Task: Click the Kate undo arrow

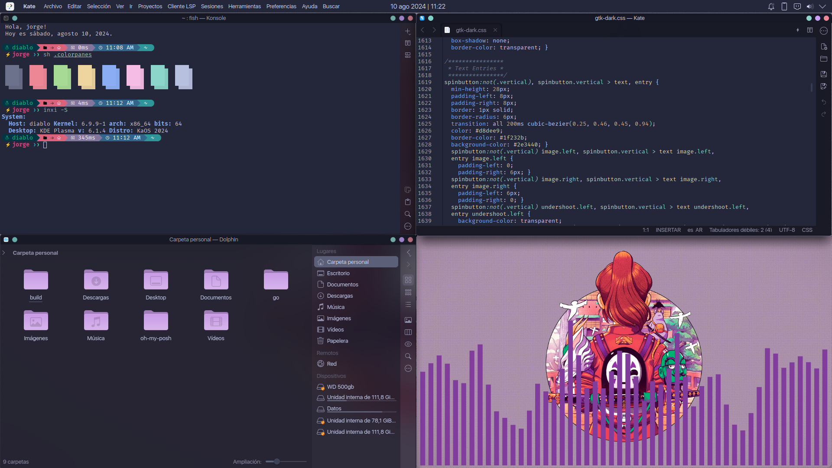Action: 824,102
